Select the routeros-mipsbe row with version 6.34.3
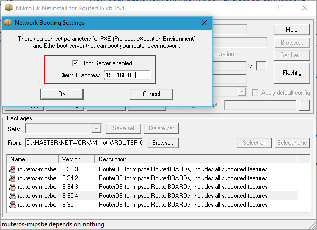 pos(153,187)
